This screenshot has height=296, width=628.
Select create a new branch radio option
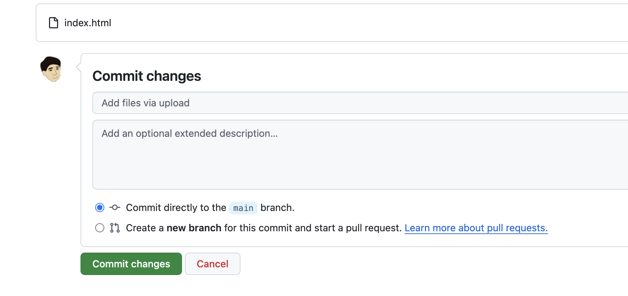(100, 228)
